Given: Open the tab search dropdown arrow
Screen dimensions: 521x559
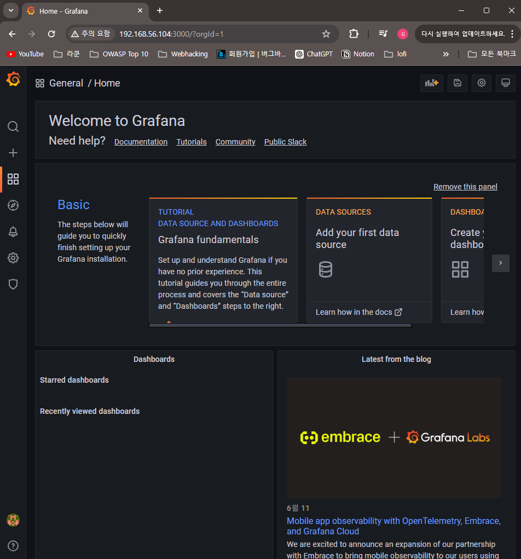Looking at the screenshot, I should pos(11,11).
